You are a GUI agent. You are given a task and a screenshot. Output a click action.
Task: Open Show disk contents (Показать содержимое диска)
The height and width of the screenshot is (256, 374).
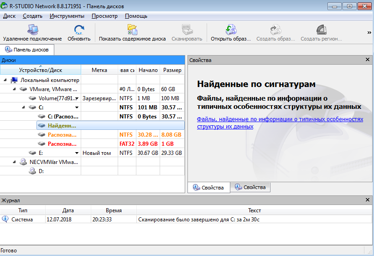tap(132, 30)
